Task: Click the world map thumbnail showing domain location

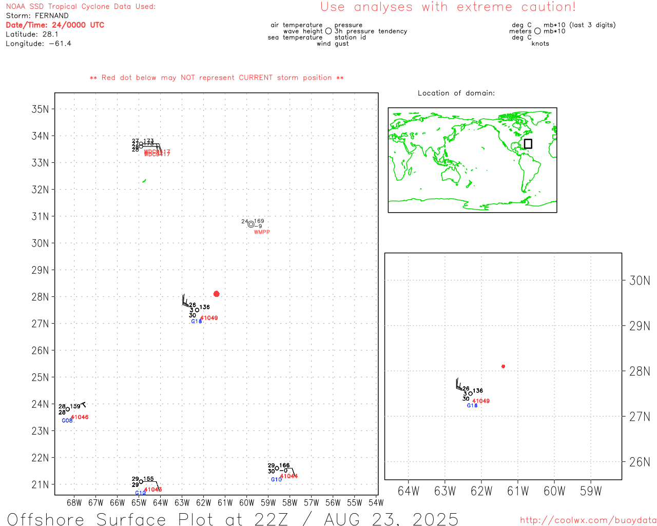Action: (472, 160)
